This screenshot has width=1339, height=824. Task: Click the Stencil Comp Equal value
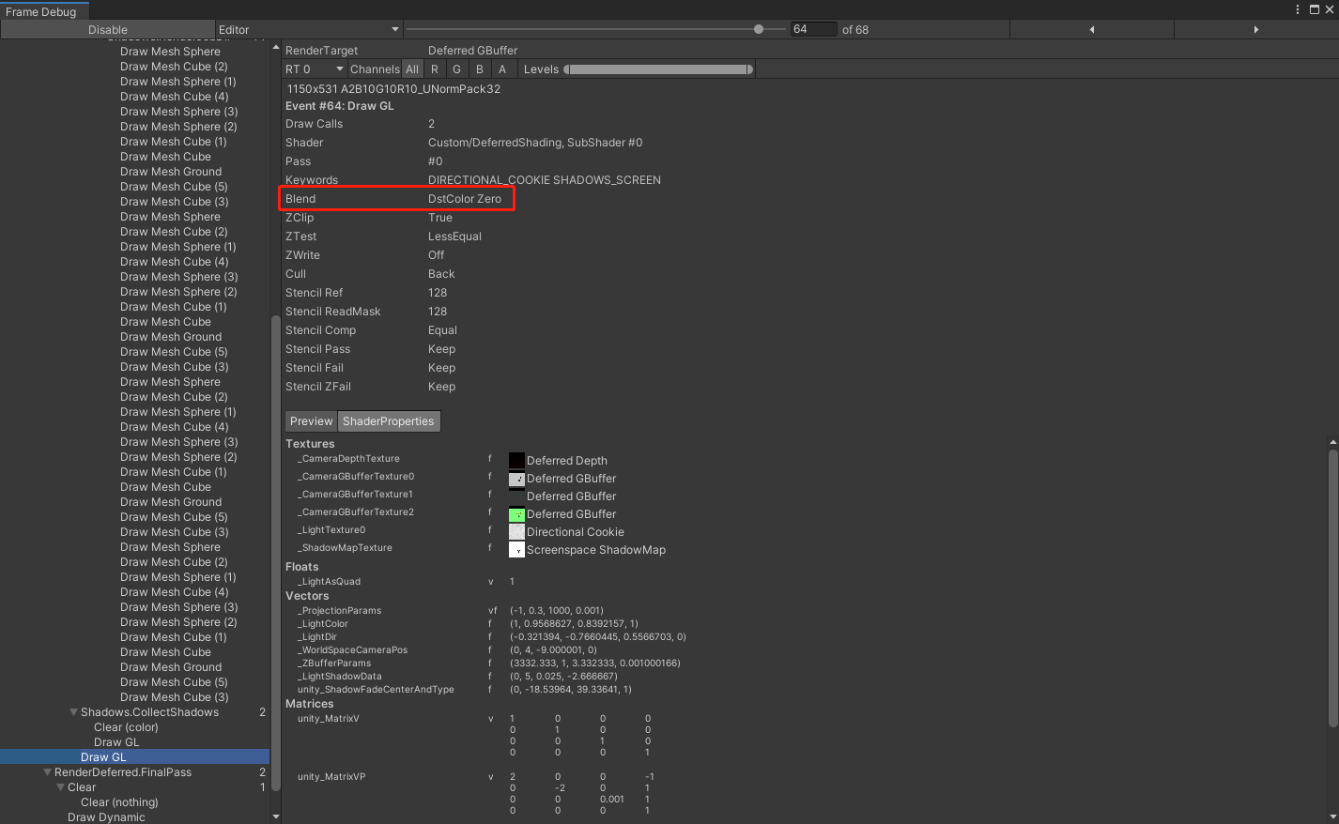(x=442, y=330)
